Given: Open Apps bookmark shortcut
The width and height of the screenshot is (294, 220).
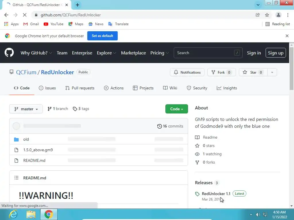Looking at the screenshot, I should click(11, 24).
